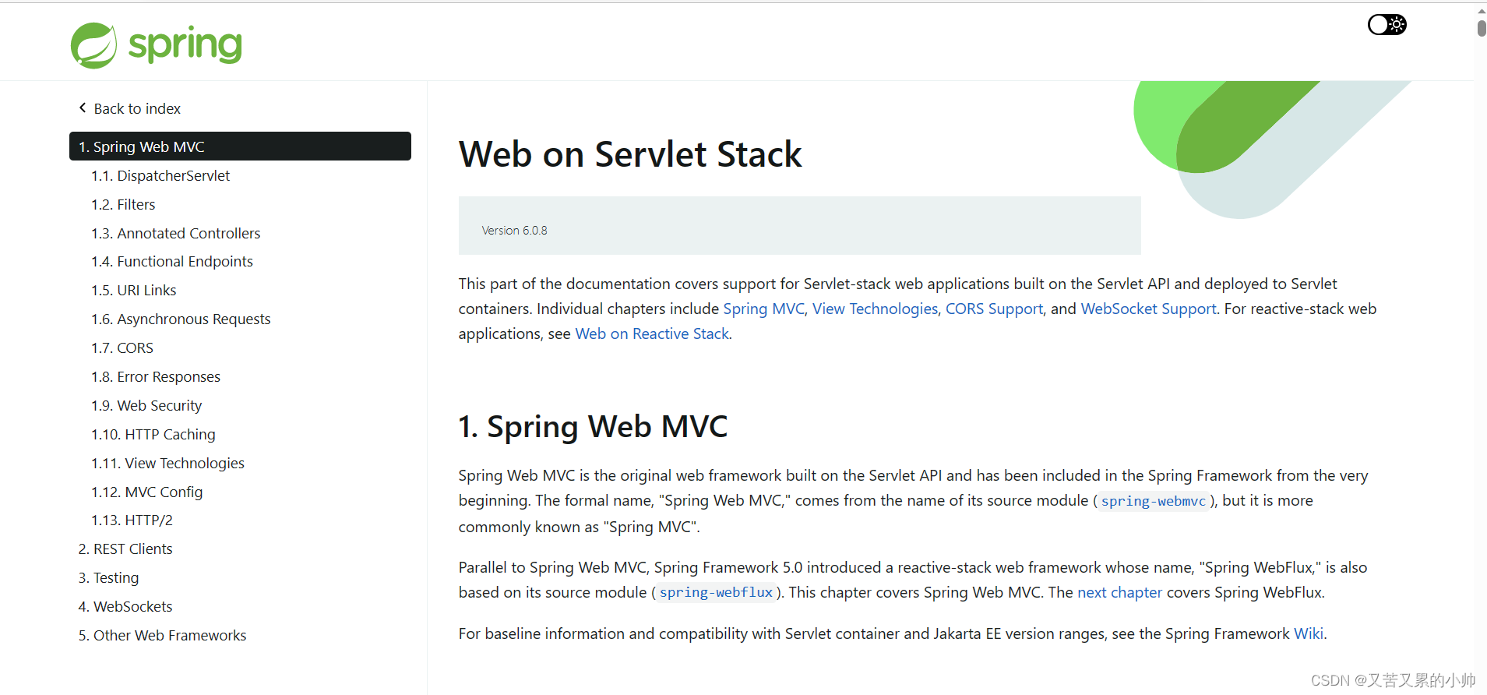This screenshot has width=1487, height=695.
Task: Navigate to Asynchronous Requests section
Action: [193, 319]
